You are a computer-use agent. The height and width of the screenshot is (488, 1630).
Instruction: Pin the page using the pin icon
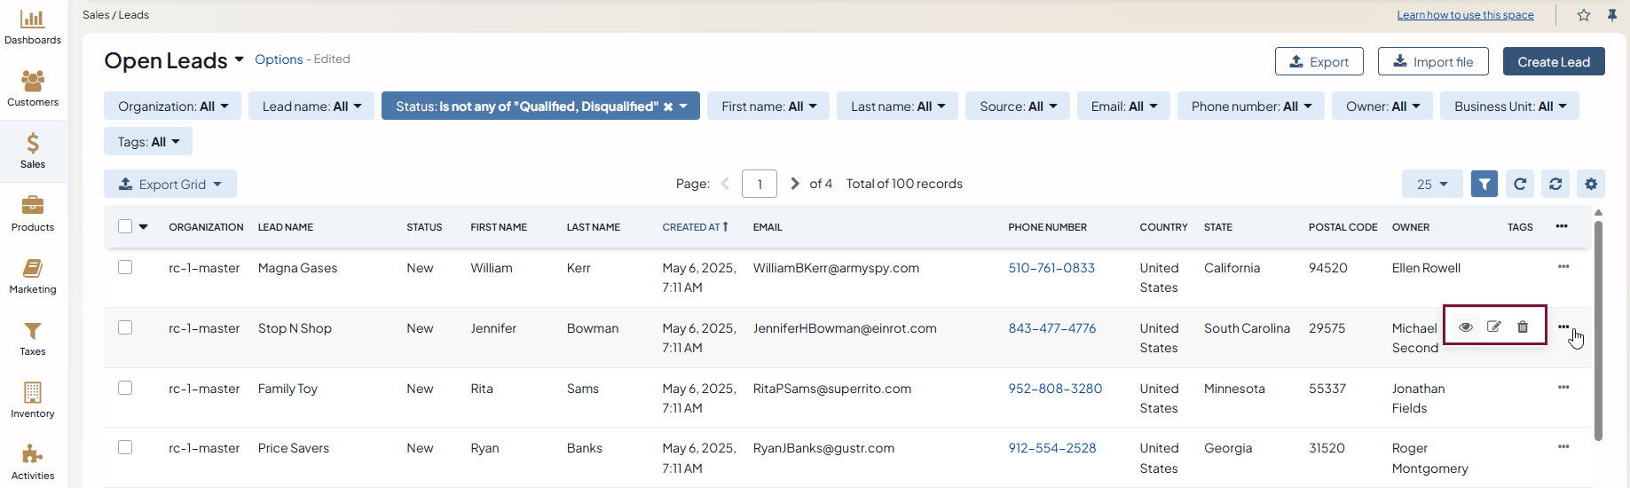click(1612, 15)
